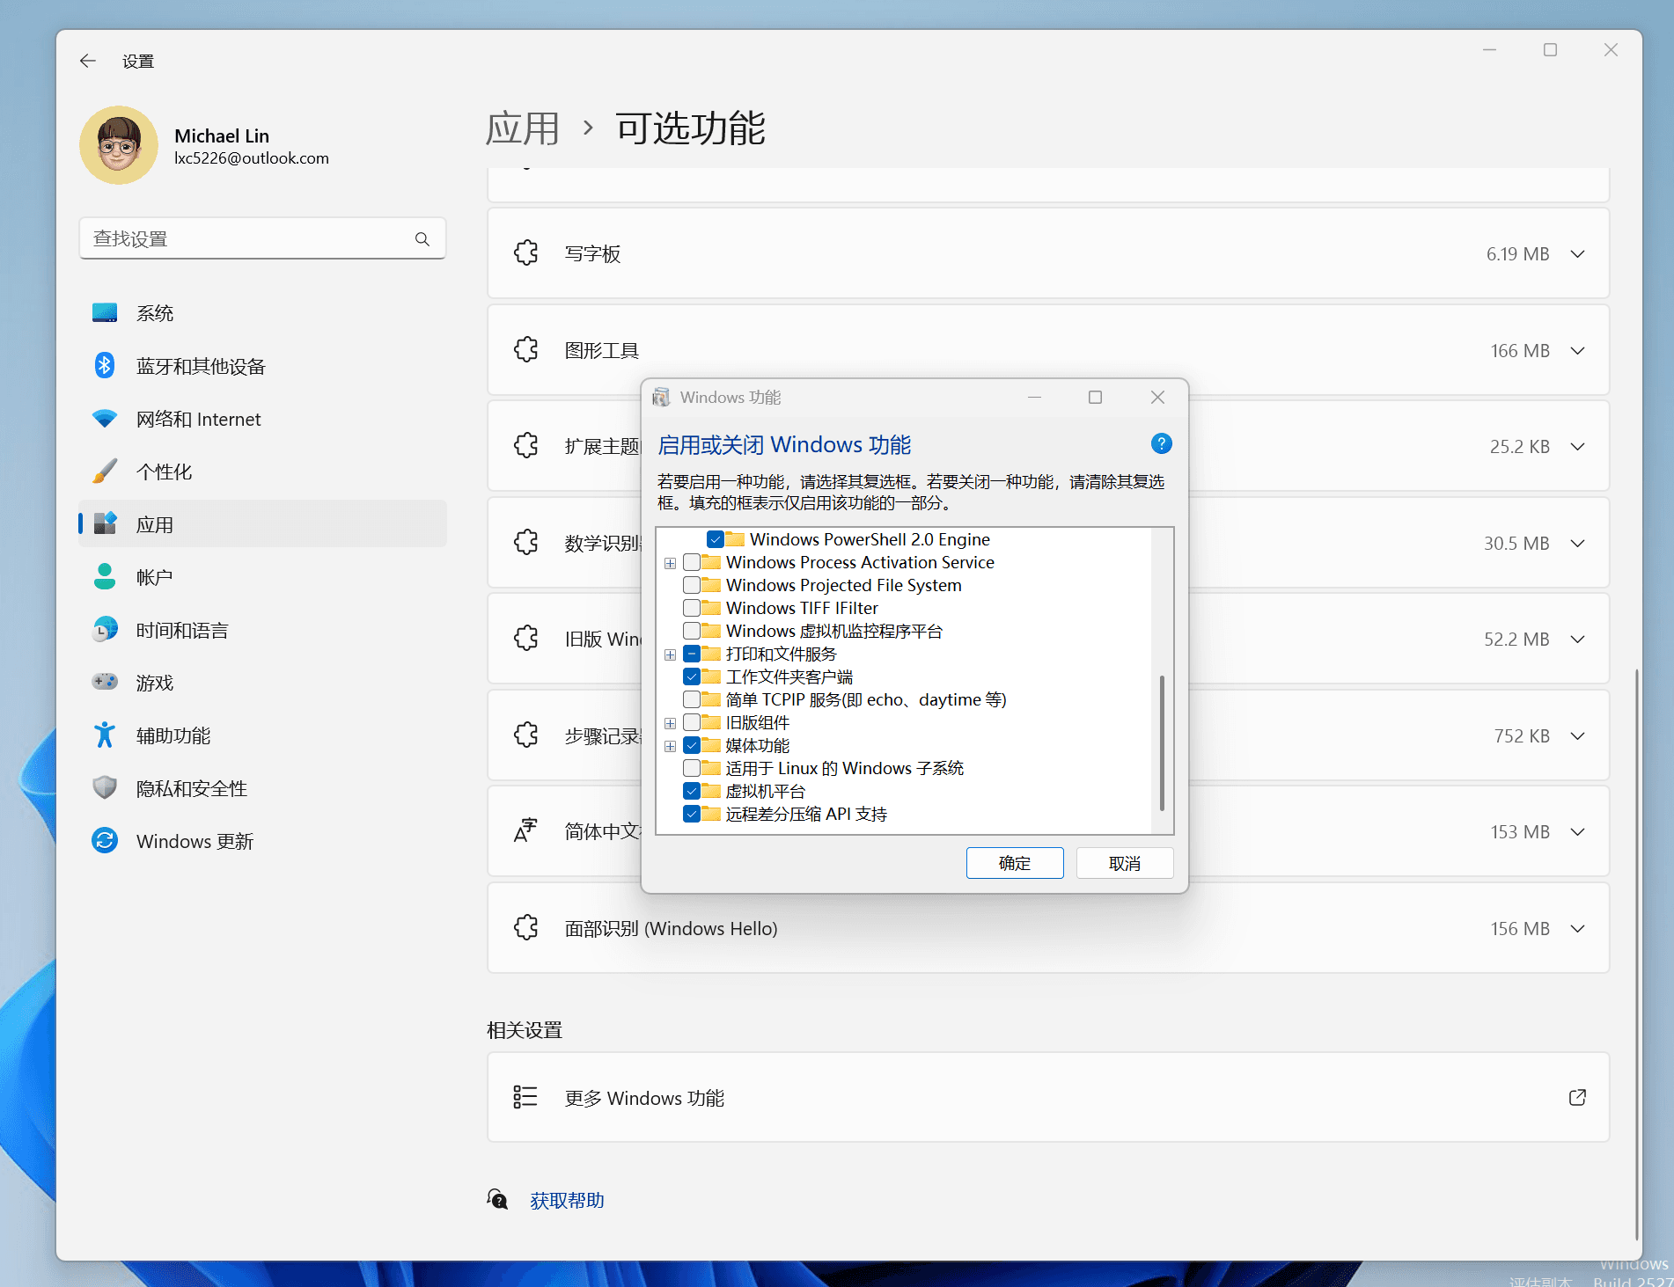1674x1287 pixels.
Task: Click the language icon beside 简体中文
Action: point(525,830)
